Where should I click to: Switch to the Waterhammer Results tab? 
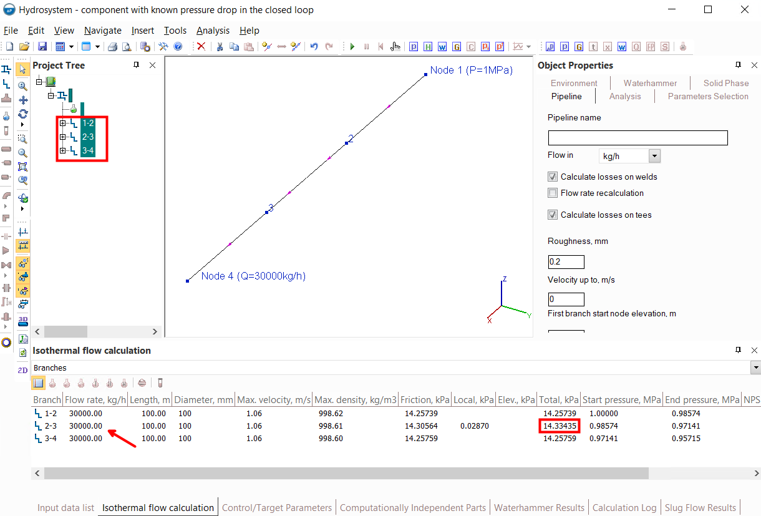[x=539, y=507]
